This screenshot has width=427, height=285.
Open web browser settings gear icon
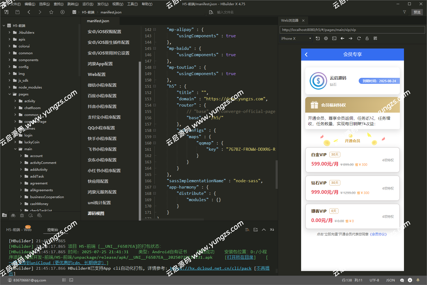326,38
